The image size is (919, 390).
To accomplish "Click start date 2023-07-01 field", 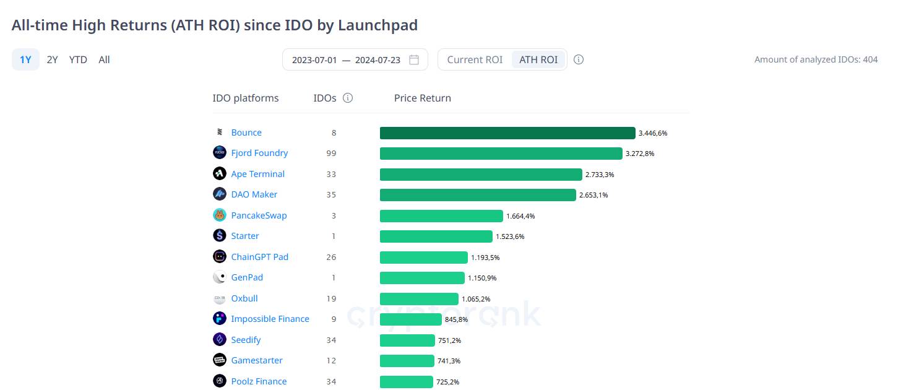I will pyautogui.click(x=314, y=60).
